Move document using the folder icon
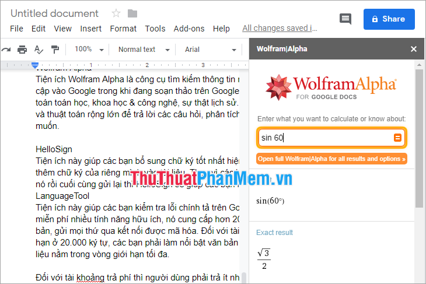Image resolution: width=426 pixels, height=284 pixels. 132,13
